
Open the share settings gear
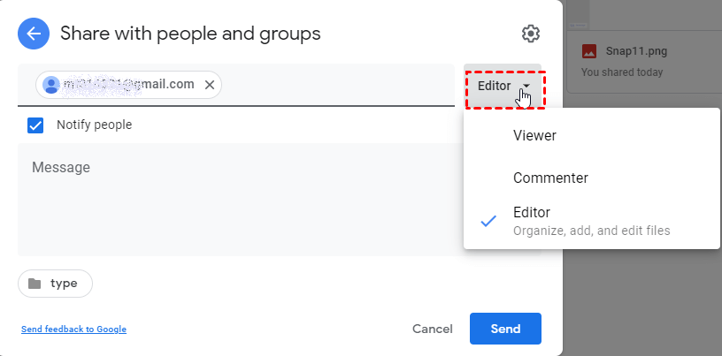[530, 34]
